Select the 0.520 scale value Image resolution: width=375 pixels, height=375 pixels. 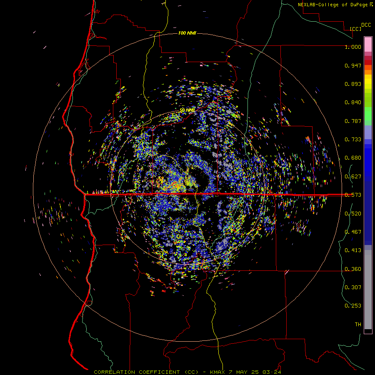coord(353,214)
